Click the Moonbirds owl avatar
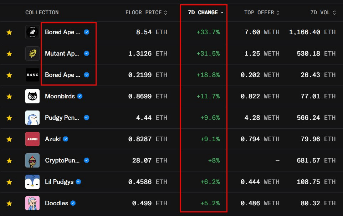 [x=32, y=96]
